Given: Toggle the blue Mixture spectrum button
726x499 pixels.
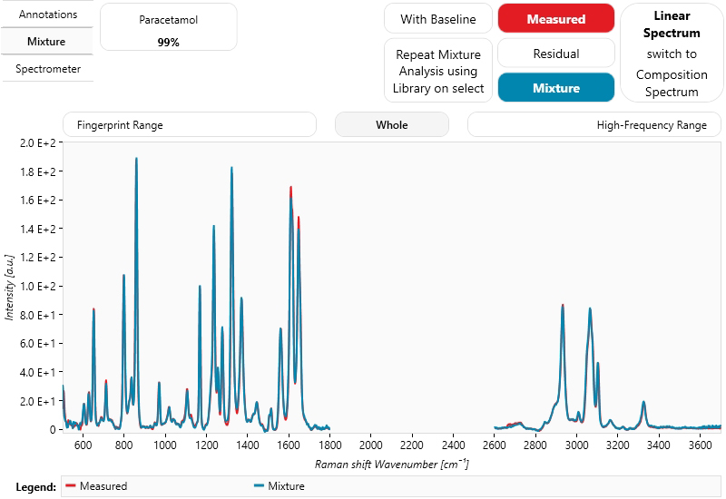Looking at the screenshot, I should click(x=555, y=88).
